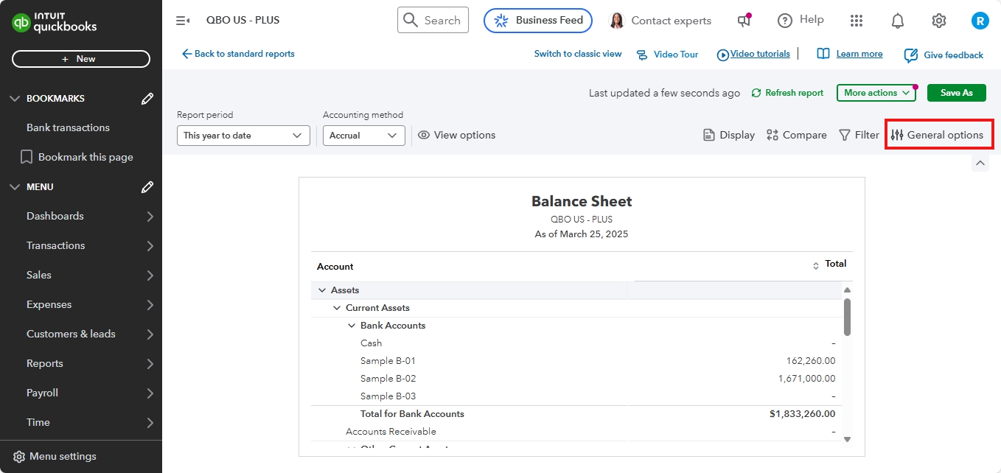
Task: Edit bookmarks with the pencil icon
Action: click(147, 99)
